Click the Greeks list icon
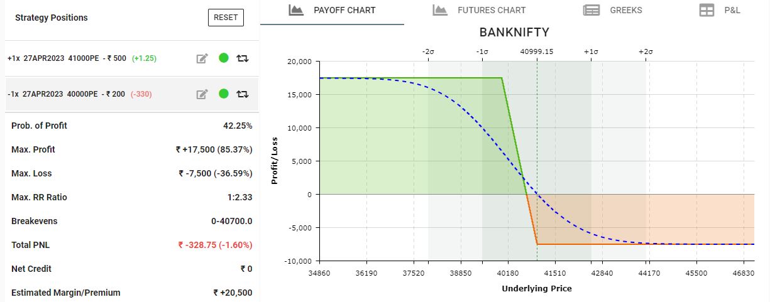 [x=591, y=10]
